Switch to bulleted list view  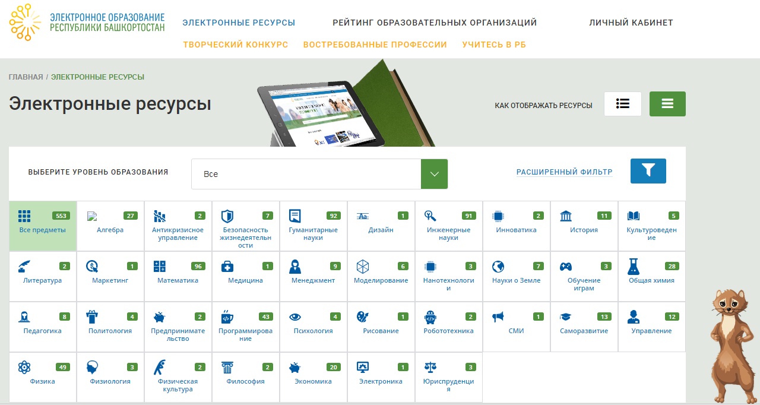pyautogui.click(x=622, y=104)
